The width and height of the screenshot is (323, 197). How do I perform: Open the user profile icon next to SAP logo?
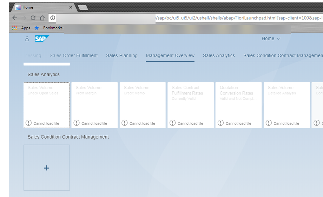click(x=27, y=39)
